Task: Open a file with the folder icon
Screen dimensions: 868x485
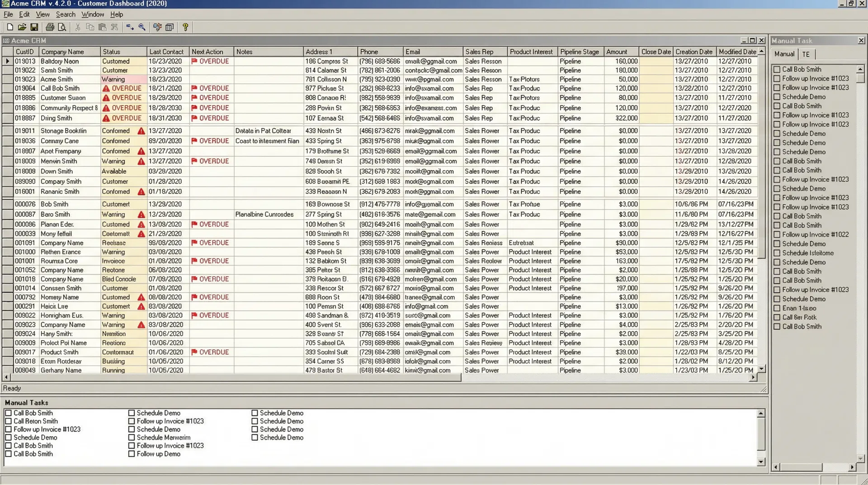Action: 22,27
